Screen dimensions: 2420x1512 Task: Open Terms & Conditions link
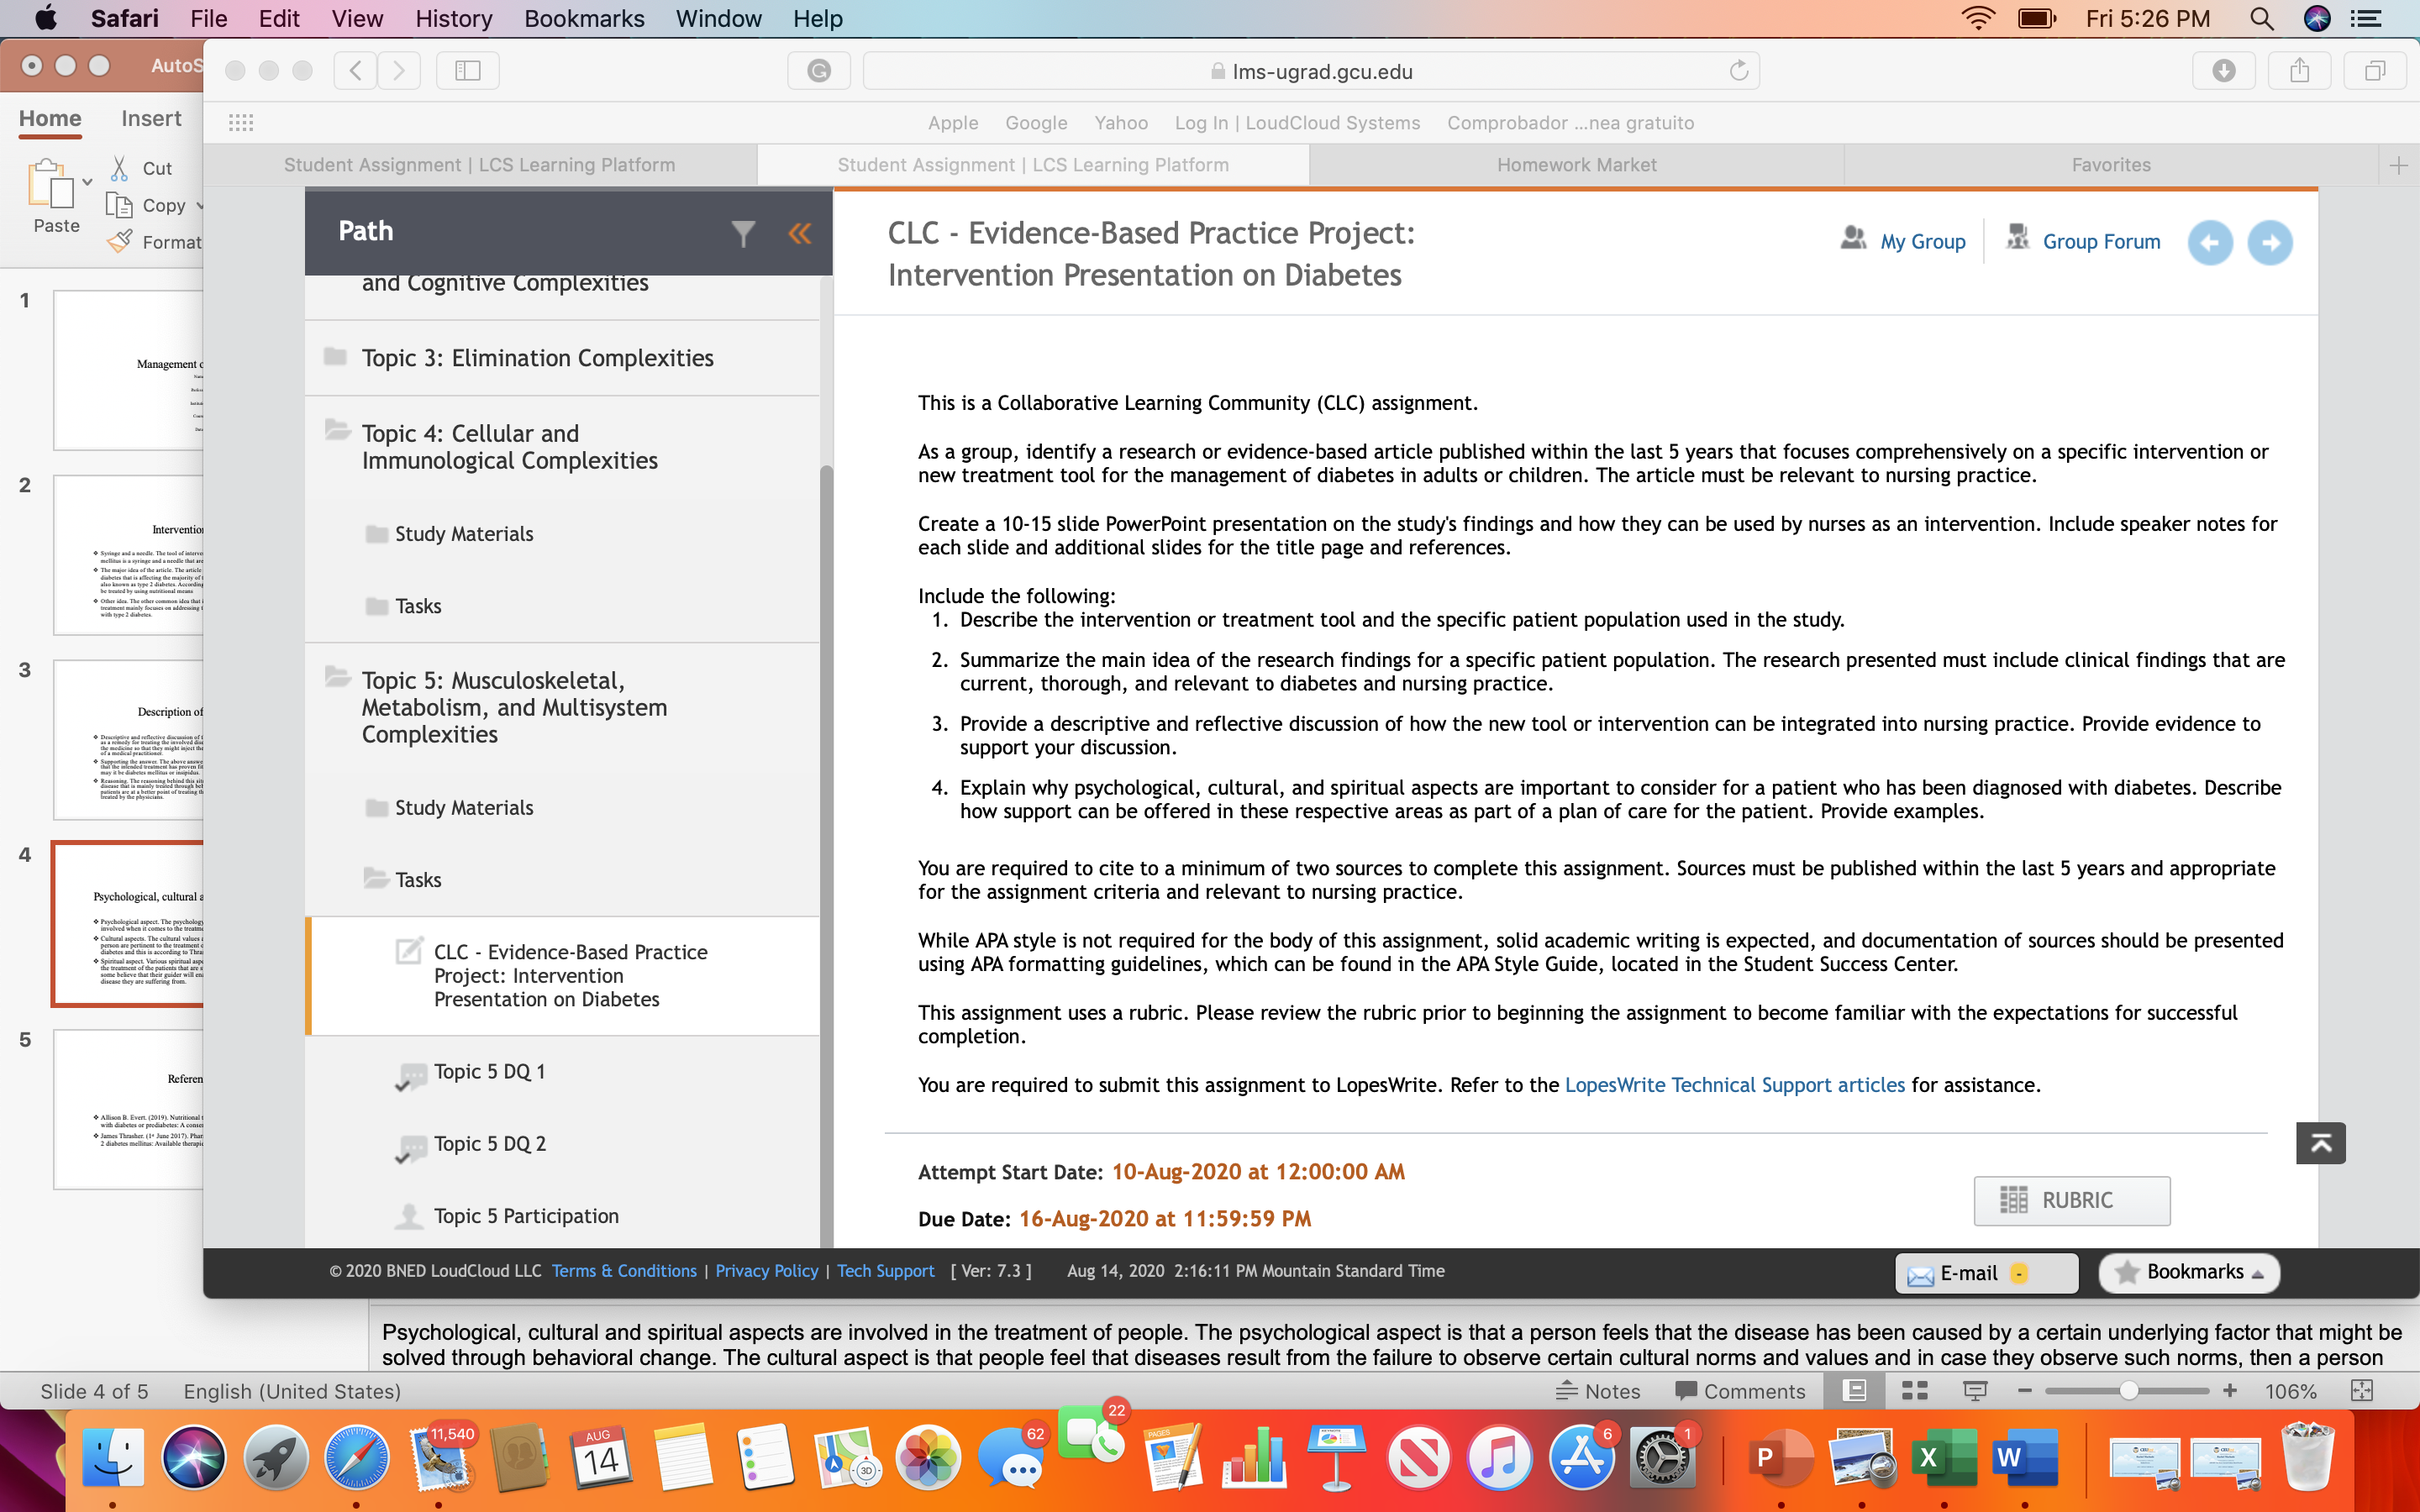coord(624,1271)
